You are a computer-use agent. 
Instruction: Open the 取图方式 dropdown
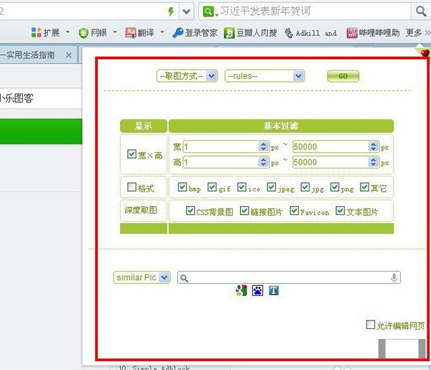187,76
